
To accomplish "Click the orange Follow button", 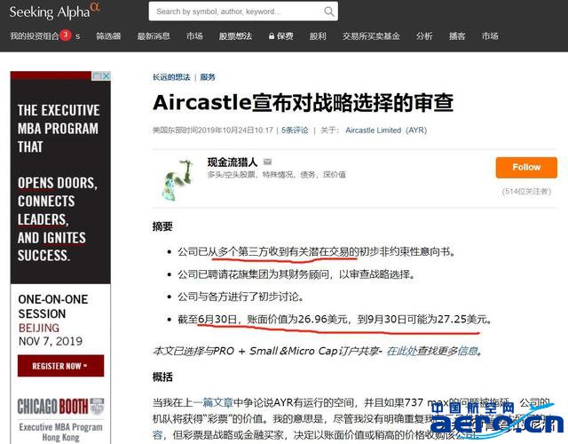I will tap(526, 168).
